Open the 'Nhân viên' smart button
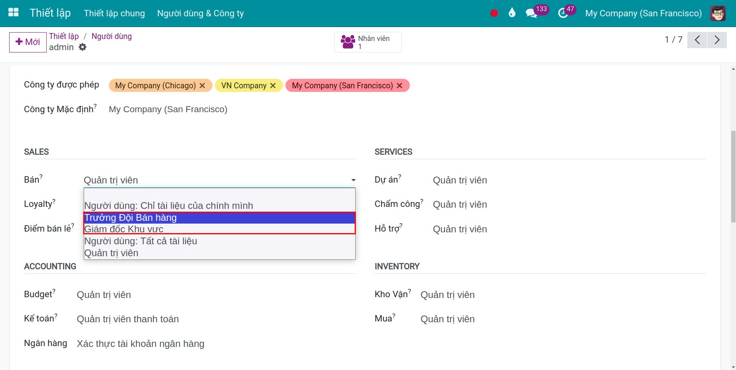This screenshot has width=736, height=370. (x=368, y=42)
